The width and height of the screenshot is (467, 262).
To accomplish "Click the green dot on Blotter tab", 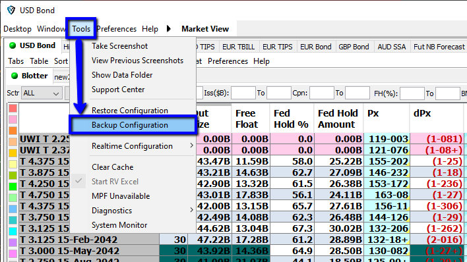I will (x=15, y=76).
